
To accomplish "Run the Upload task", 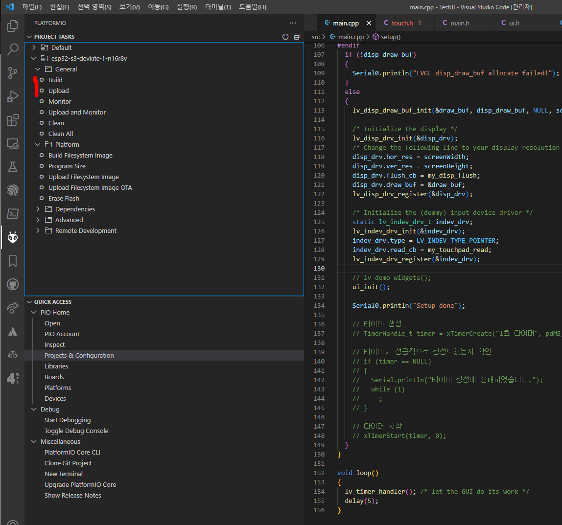I will coord(58,91).
